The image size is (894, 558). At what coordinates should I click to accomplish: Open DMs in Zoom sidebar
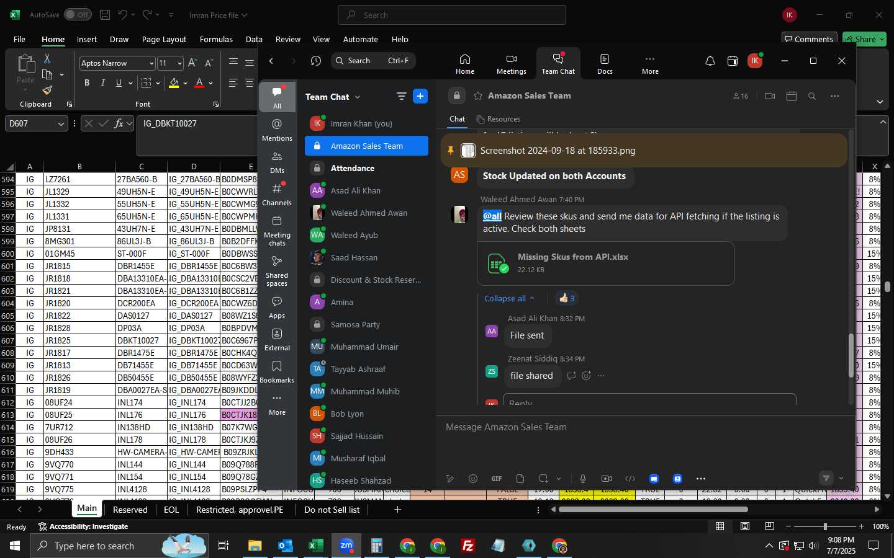coord(277,162)
